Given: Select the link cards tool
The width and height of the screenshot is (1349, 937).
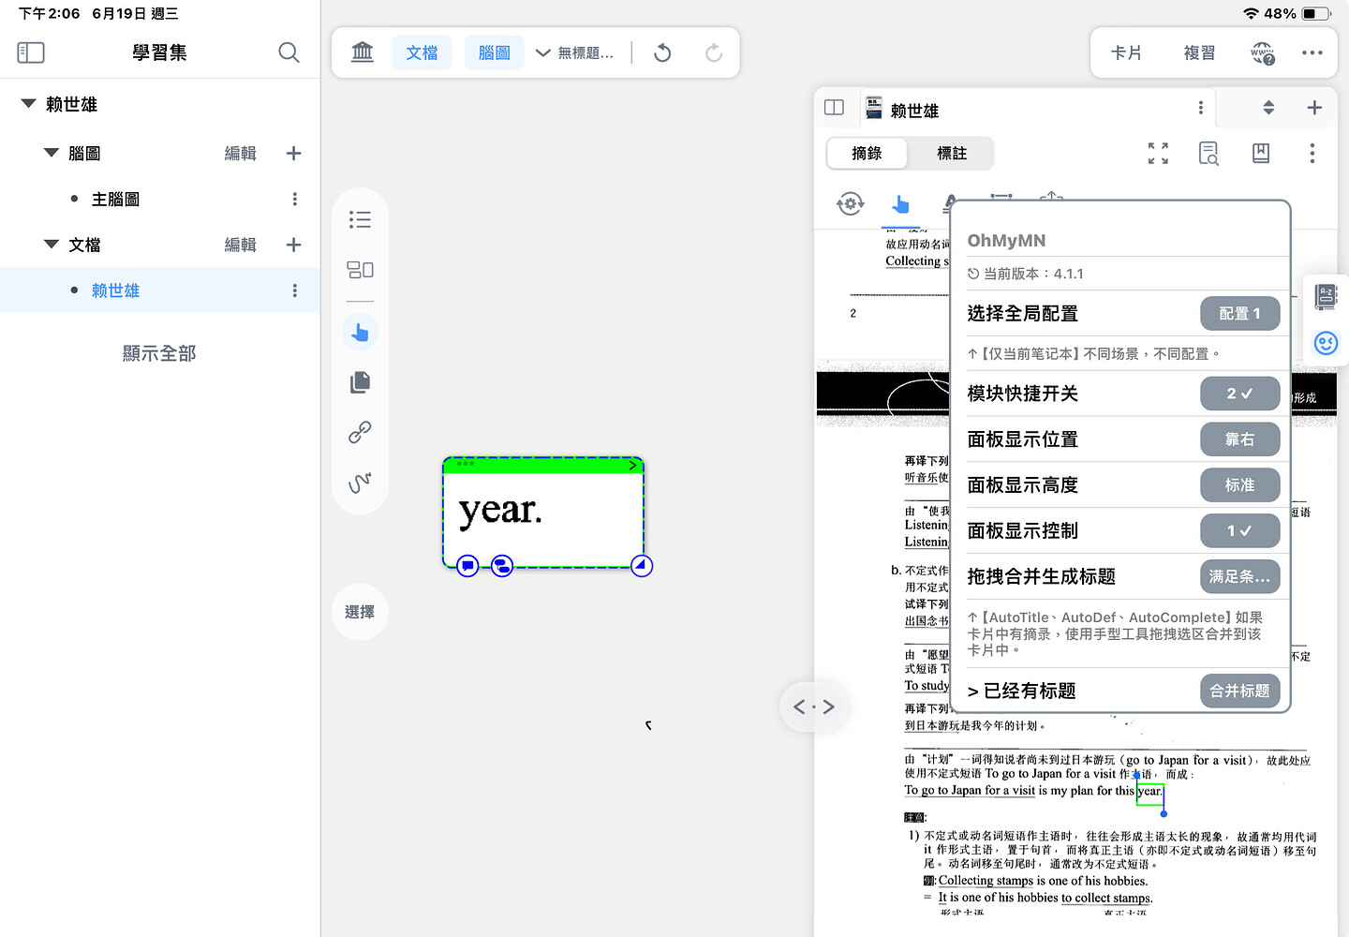Looking at the screenshot, I should [x=360, y=432].
